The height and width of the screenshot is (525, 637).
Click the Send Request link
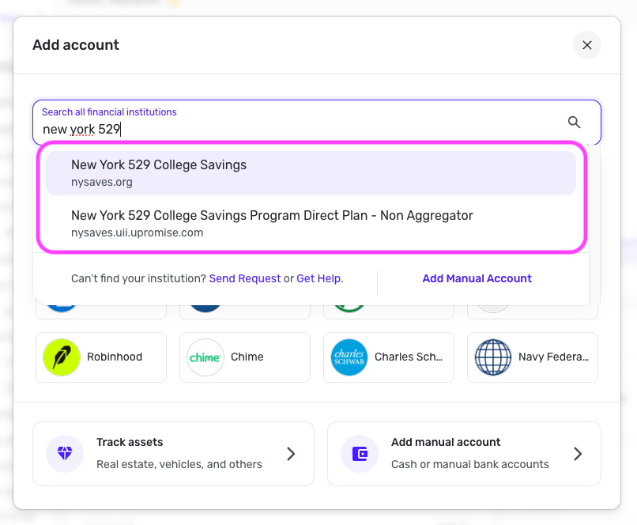[245, 278]
